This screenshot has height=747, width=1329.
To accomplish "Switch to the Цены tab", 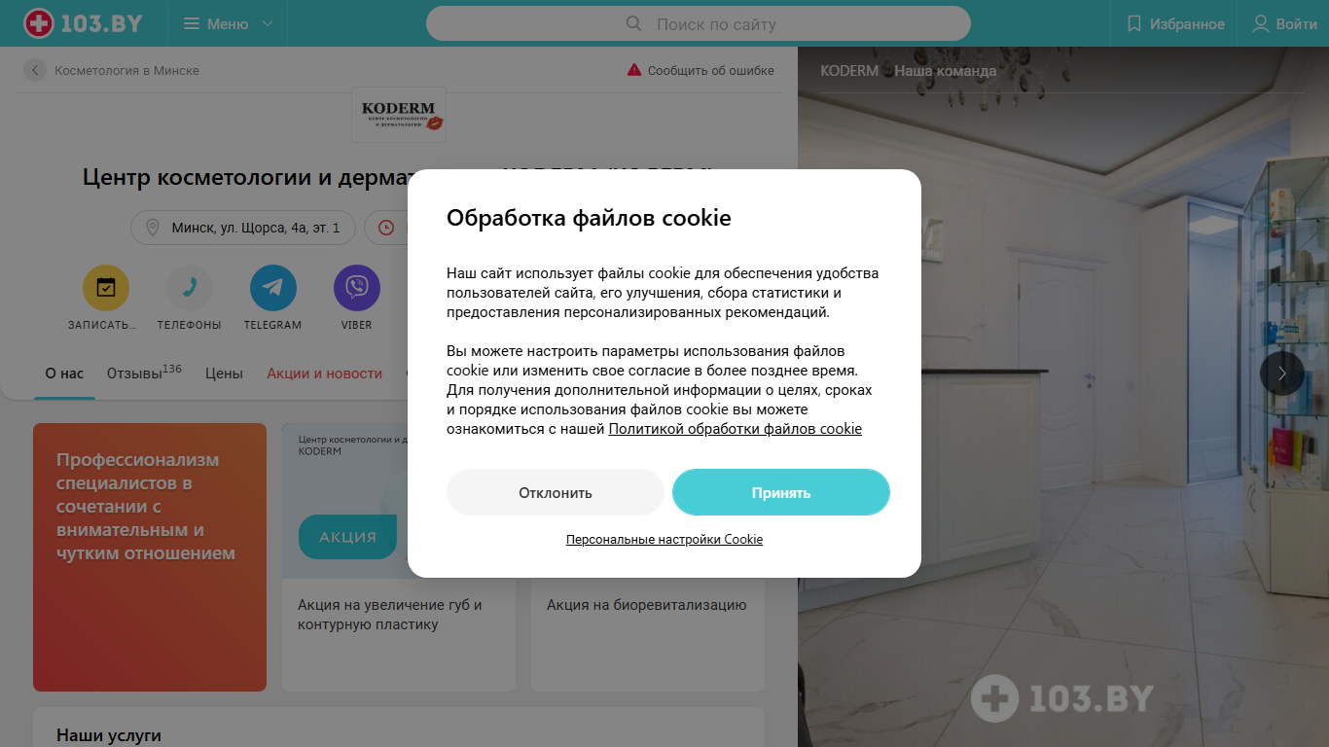I will (224, 373).
